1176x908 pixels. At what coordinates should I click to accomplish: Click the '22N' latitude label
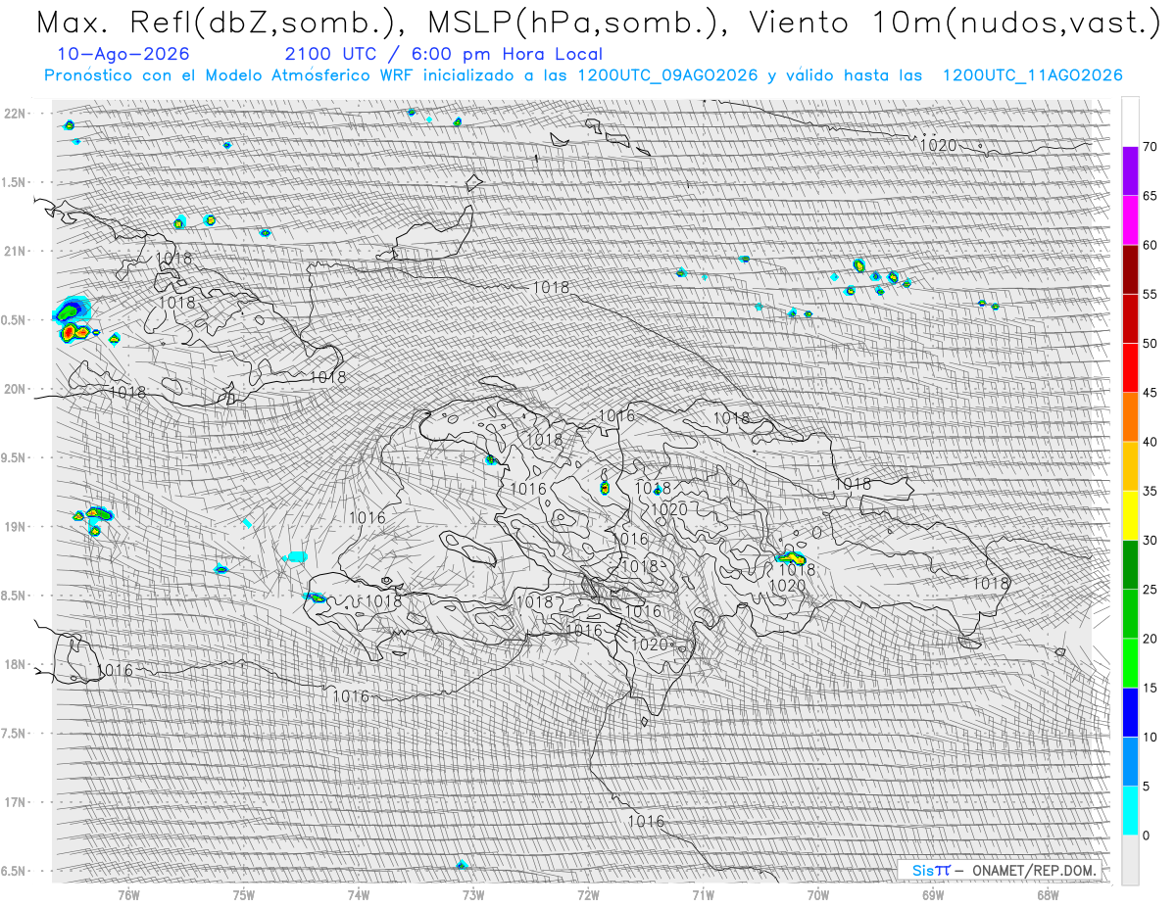tap(14, 114)
